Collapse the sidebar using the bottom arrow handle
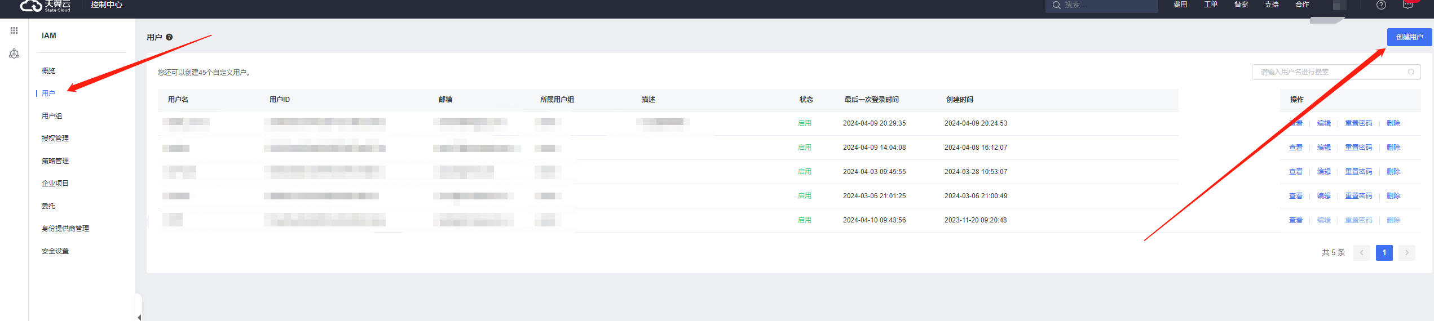1434x321 pixels. click(x=139, y=317)
